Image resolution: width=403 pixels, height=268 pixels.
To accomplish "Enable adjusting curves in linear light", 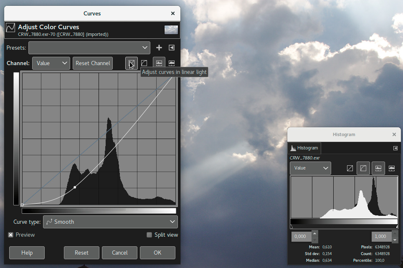I will [x=131, y=63].
